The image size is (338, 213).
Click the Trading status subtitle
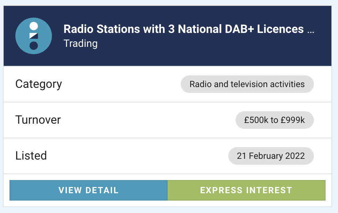80,43
